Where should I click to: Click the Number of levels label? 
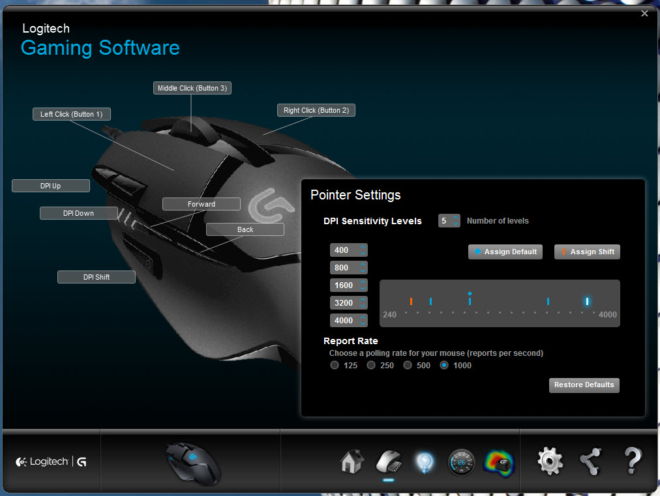pos(498,221)
